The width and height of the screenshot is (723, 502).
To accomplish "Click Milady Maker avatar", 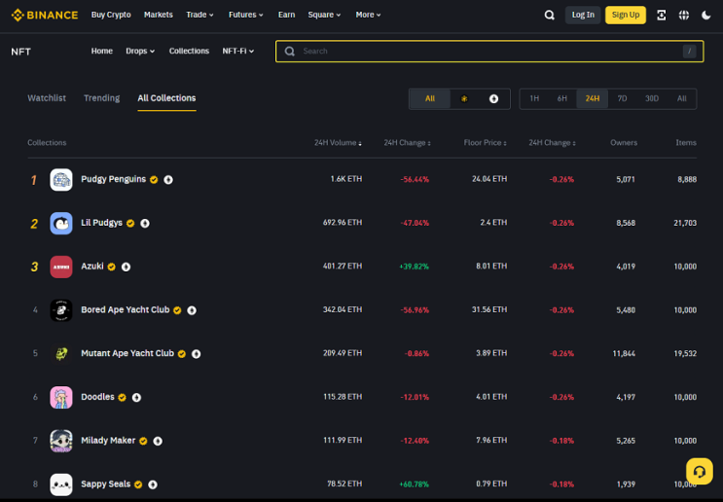I will (61, 441).
